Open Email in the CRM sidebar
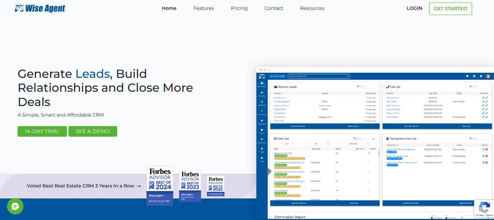This screenshot has width=494, height=220. pos(262,131)
